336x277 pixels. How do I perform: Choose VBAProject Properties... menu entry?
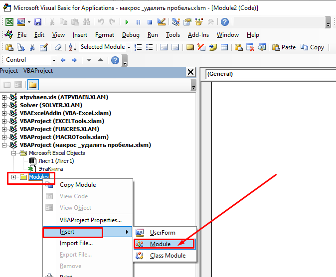pyautogui.click(x=88, y=220)
